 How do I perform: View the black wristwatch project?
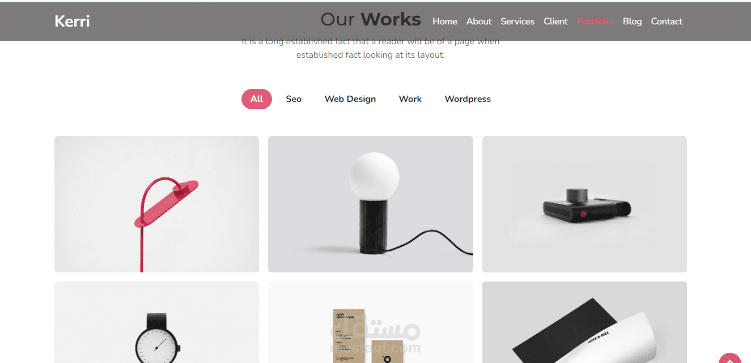pyautogui.click(x=156, y=322)
